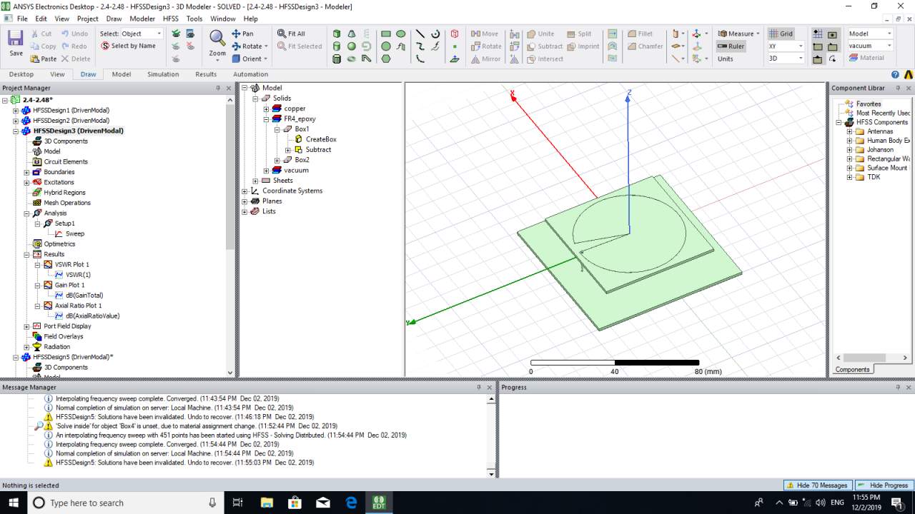
Task: Pin the Project Manager panel
Action: click(219, 88)
